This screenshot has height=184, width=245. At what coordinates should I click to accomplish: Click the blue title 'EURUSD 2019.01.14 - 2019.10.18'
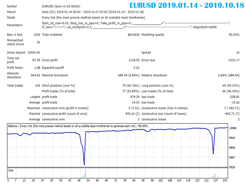[187, 5]
